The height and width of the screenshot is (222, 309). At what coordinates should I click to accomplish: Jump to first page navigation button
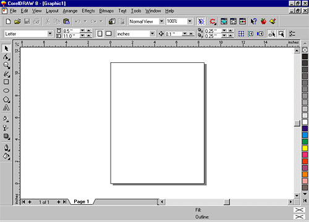click(23, 202)
